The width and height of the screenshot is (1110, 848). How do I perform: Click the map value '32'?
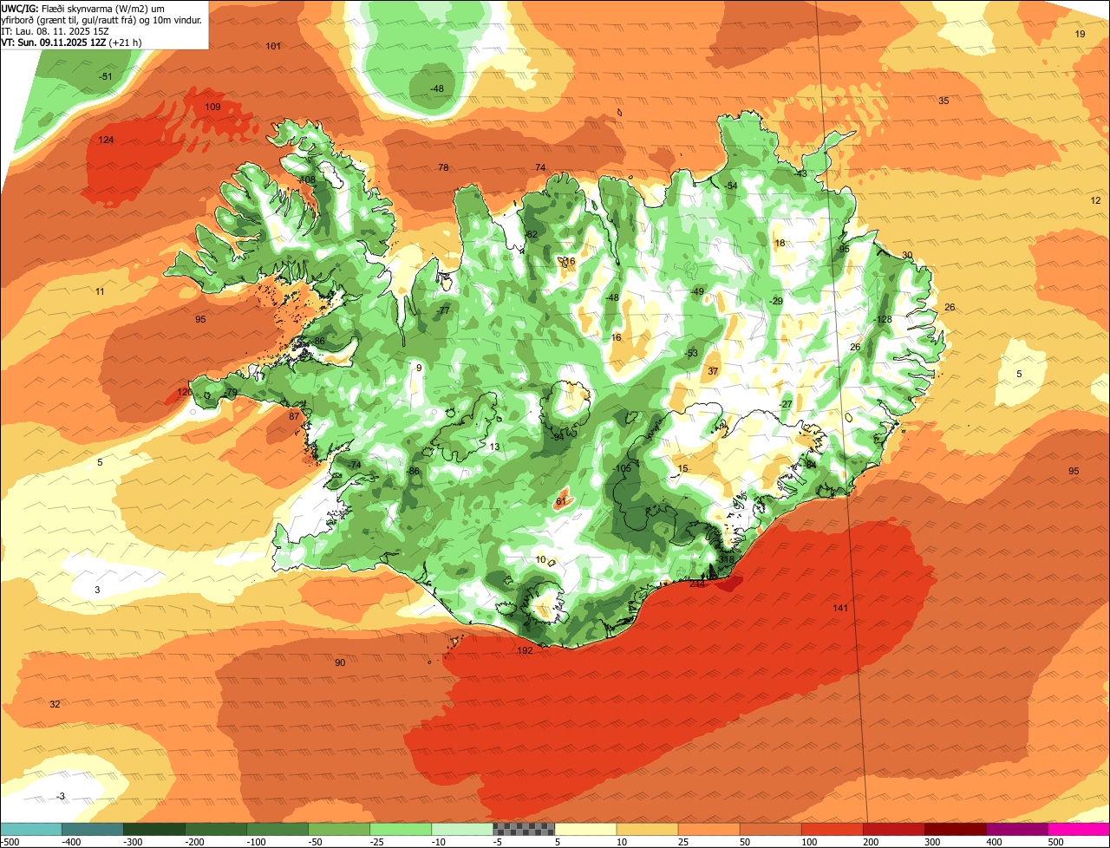[55, 704]
